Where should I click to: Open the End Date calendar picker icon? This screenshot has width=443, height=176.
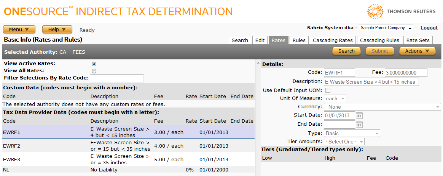pos(359,125)
